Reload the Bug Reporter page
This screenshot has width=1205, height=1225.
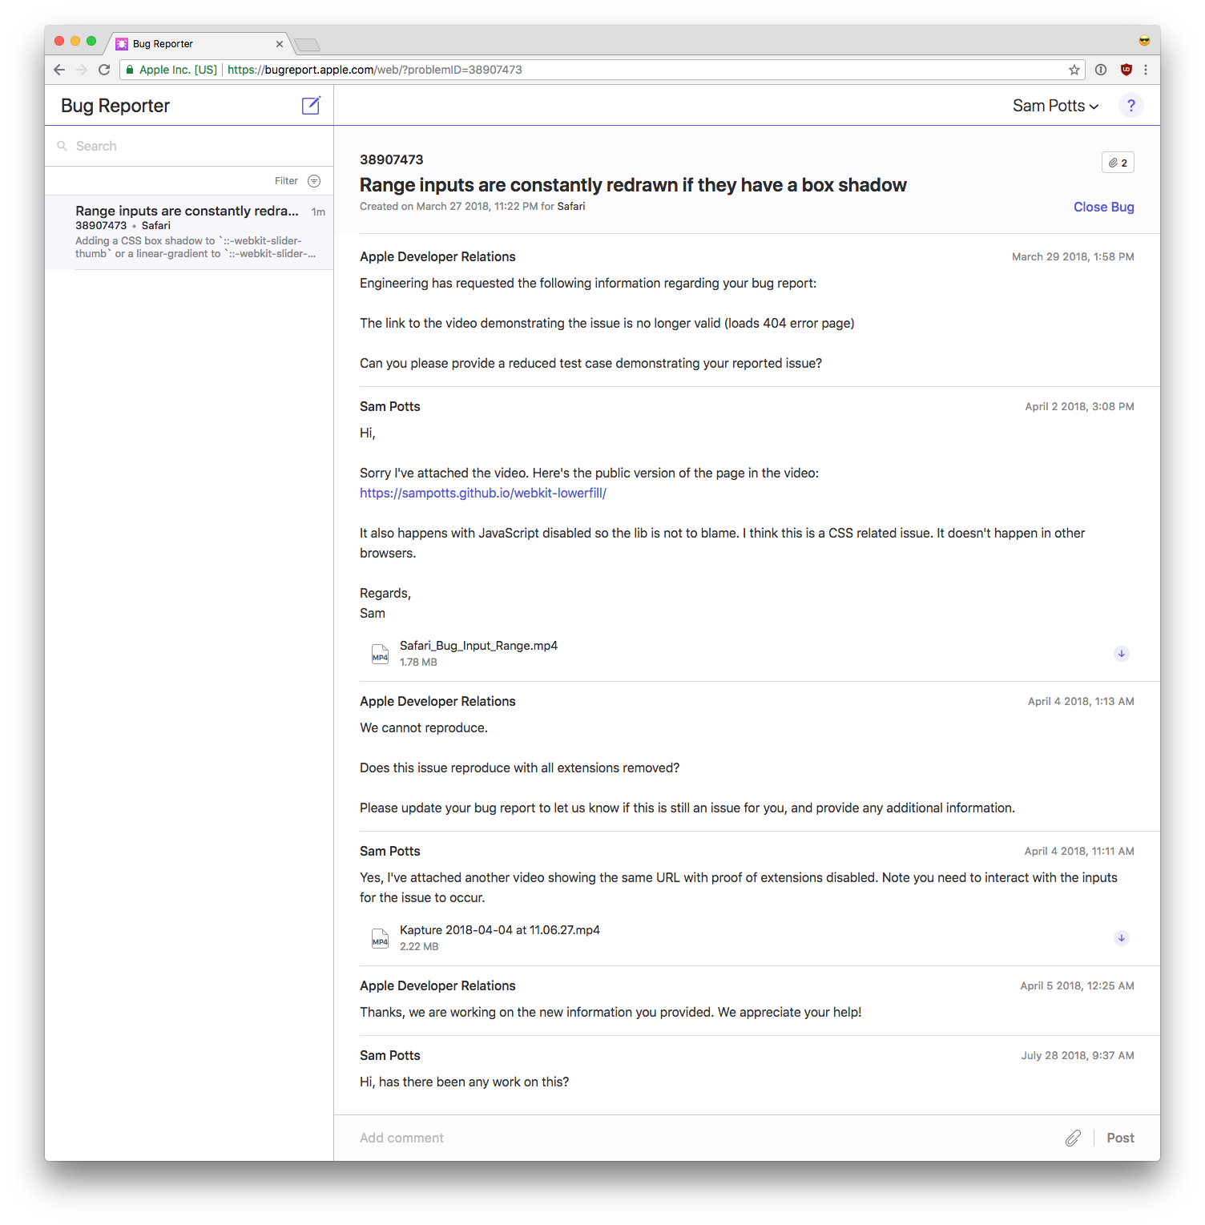(104, 70)
